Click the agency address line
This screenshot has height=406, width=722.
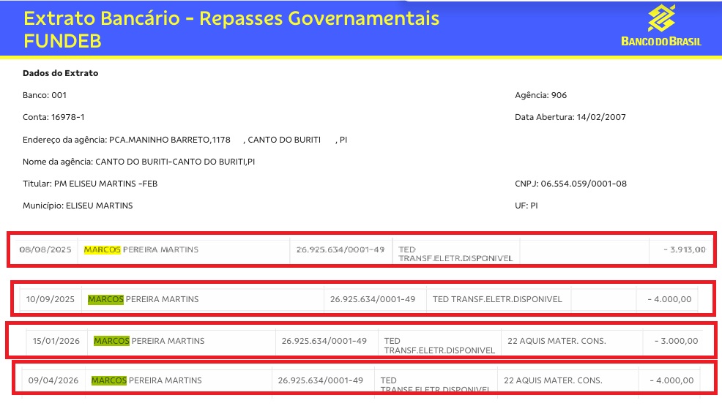[x=185, y=139]
